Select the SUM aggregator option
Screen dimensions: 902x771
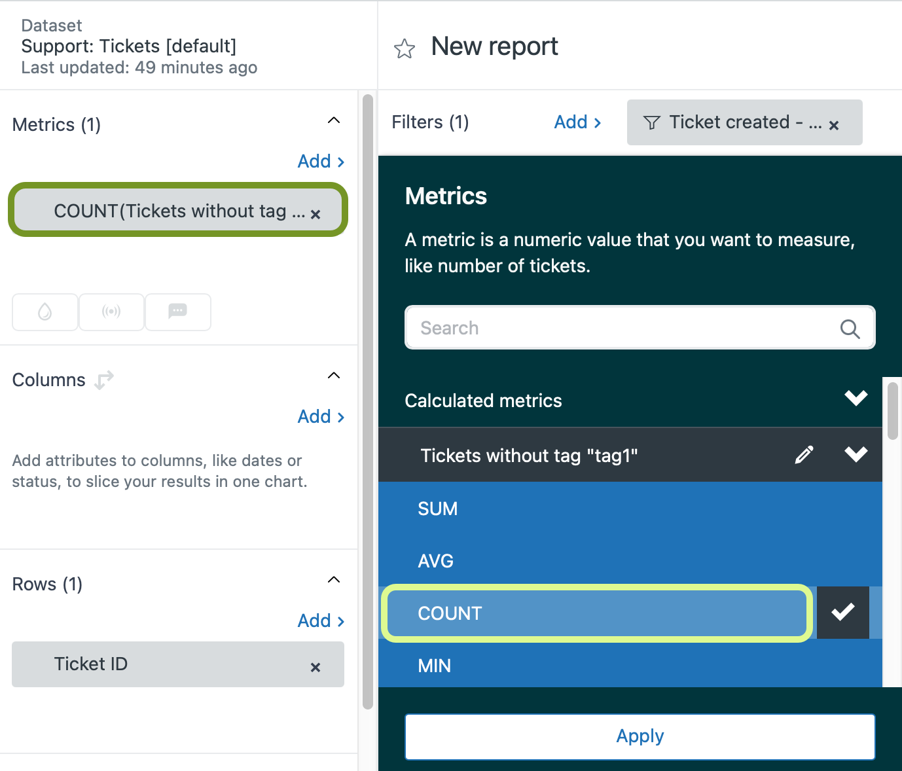[439, 509]
